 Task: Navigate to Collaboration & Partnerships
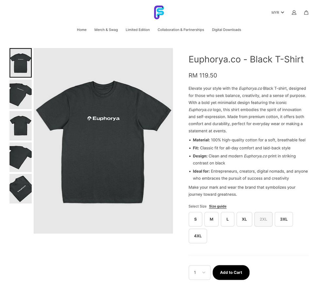(181, 30)
